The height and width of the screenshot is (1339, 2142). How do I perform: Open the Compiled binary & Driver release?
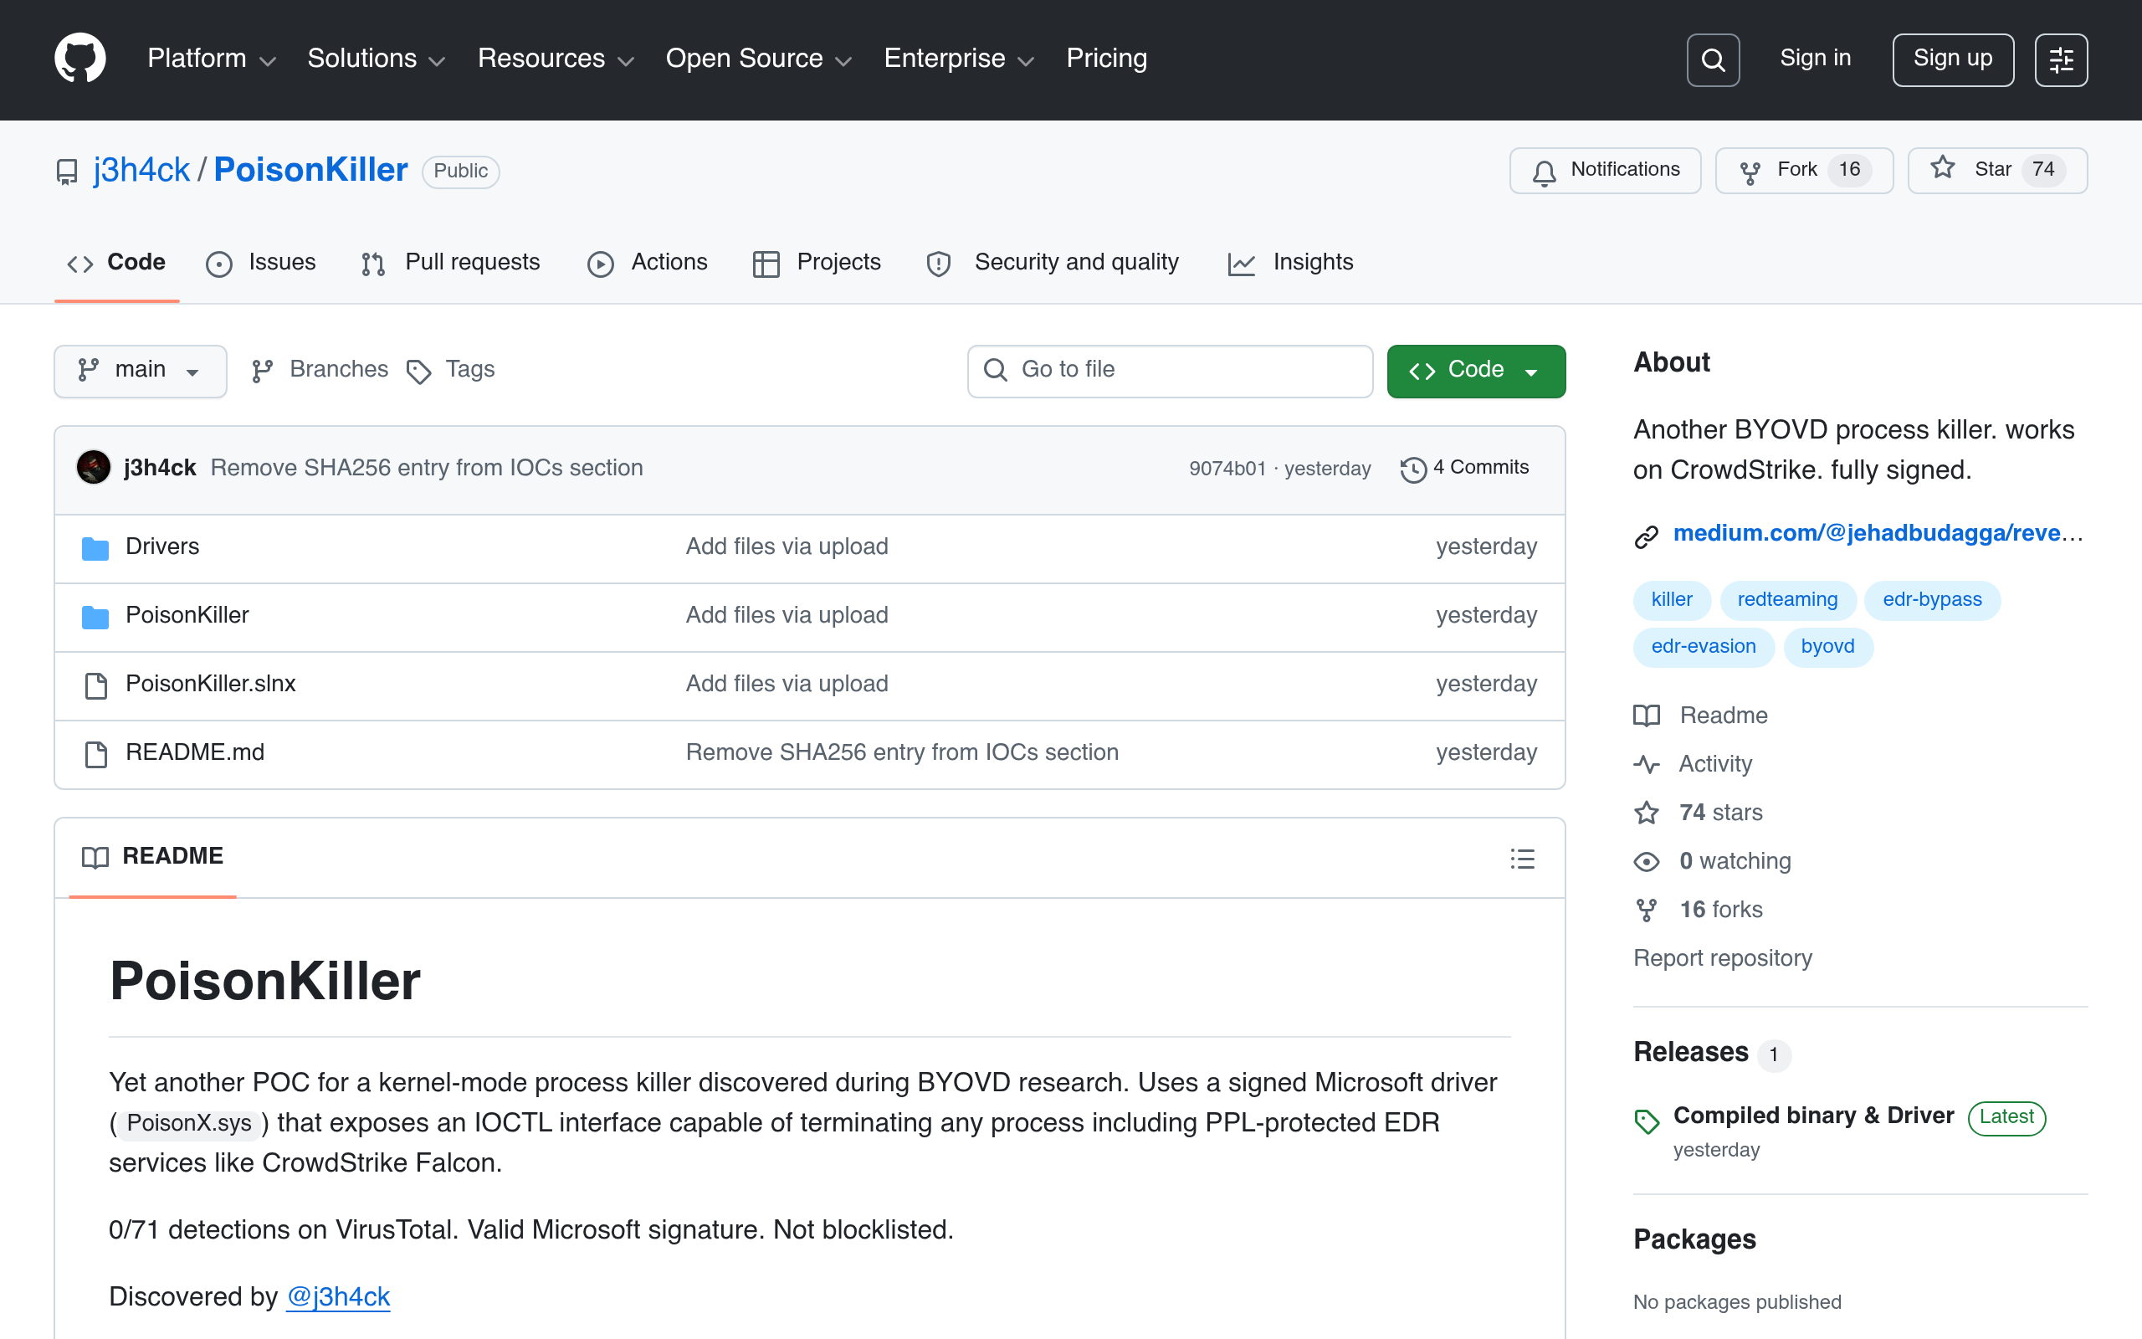pyautogui.click(x=1812, y=1116)
